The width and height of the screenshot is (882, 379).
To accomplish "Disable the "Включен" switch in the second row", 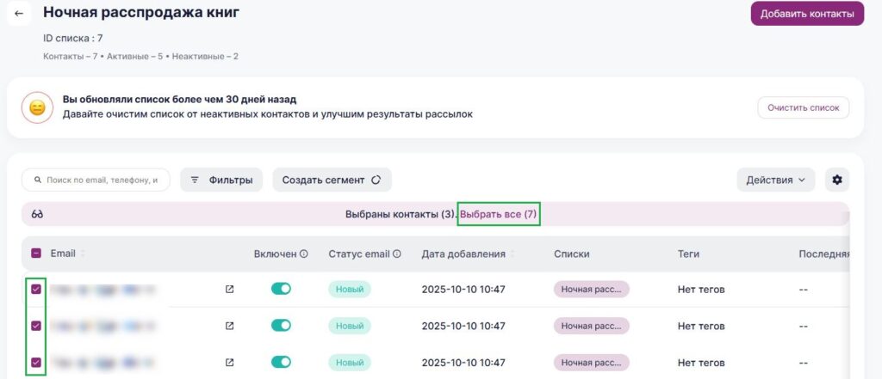I will click(281, 326).
